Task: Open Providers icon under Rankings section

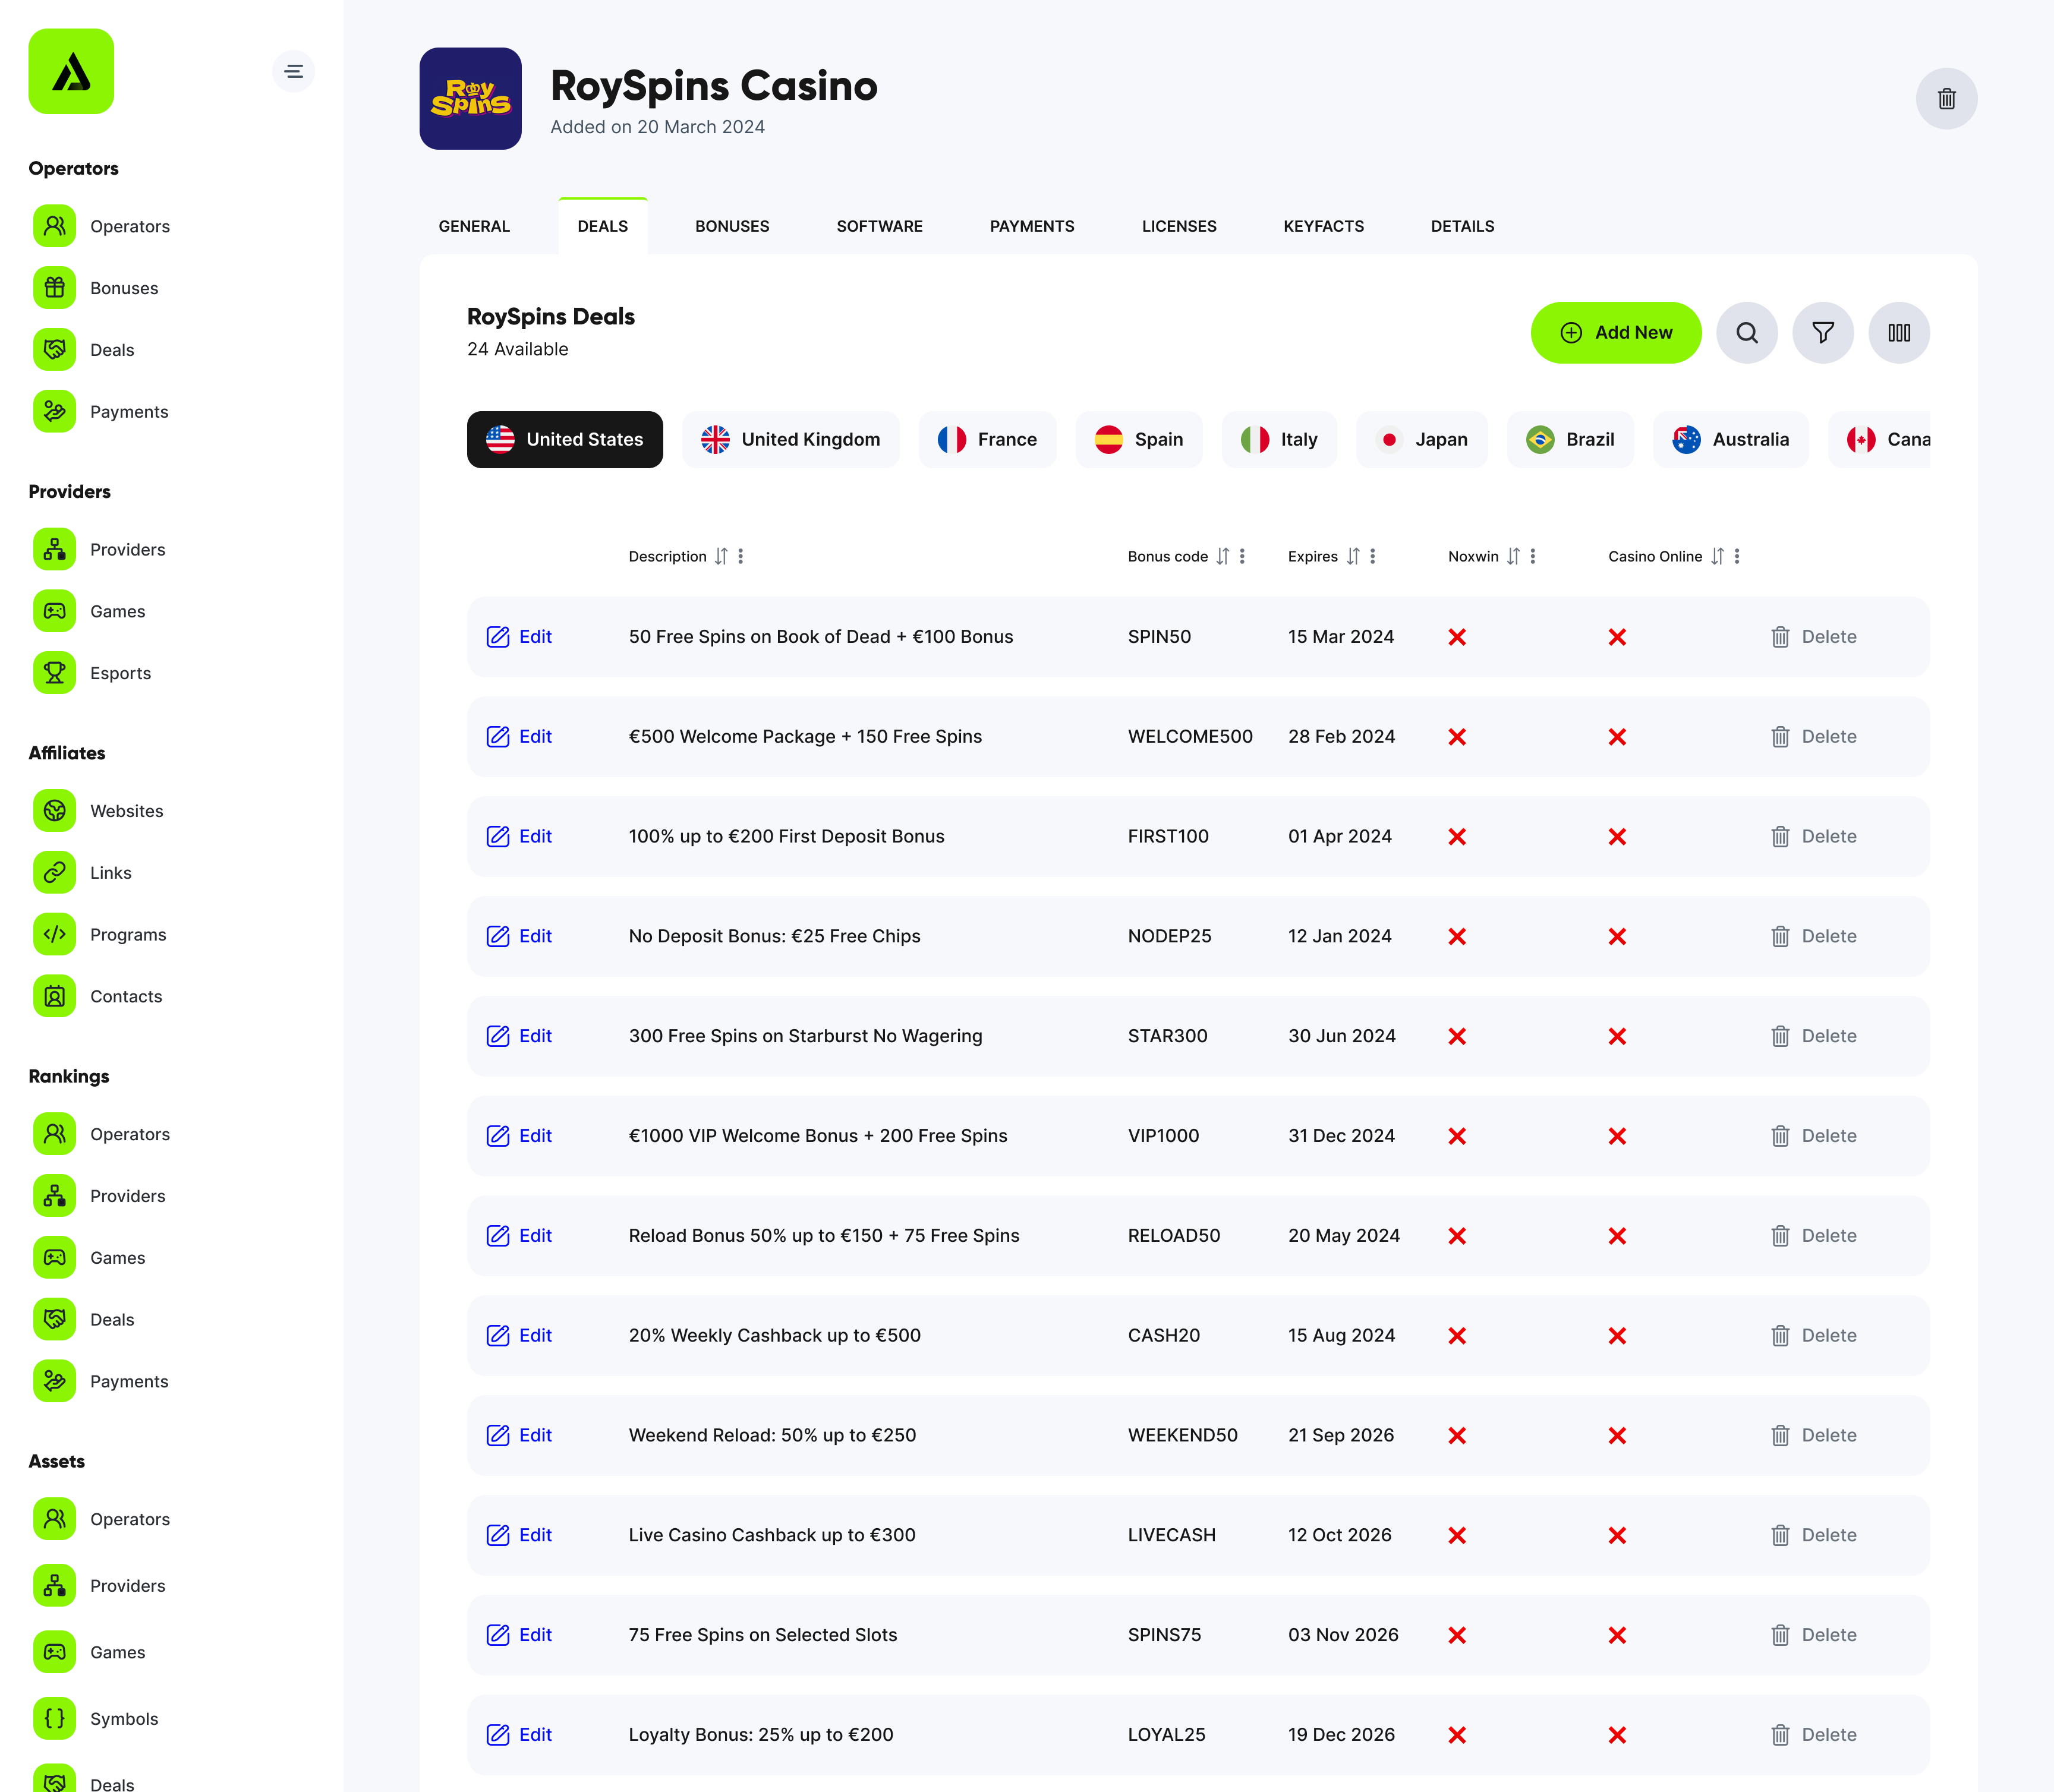Action: [54, 1196]
